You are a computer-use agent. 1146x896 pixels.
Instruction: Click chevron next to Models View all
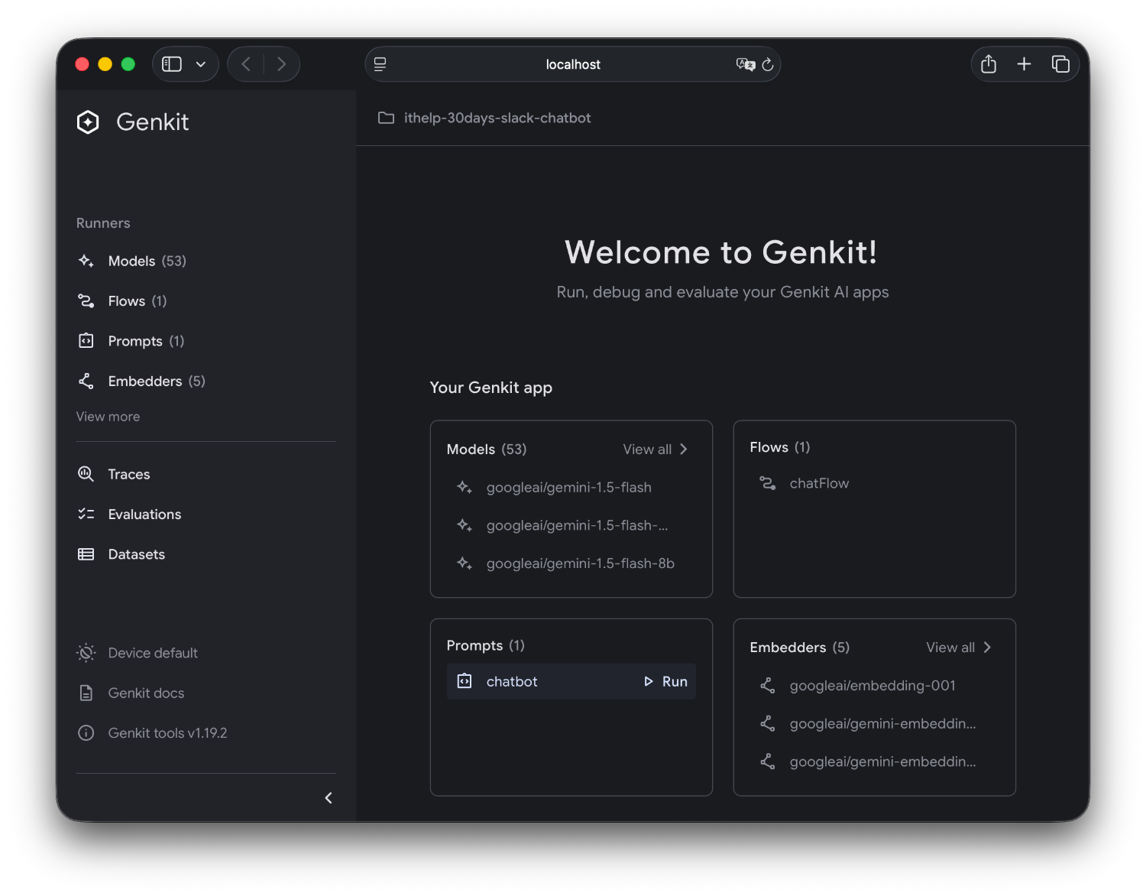click(684, 450)
